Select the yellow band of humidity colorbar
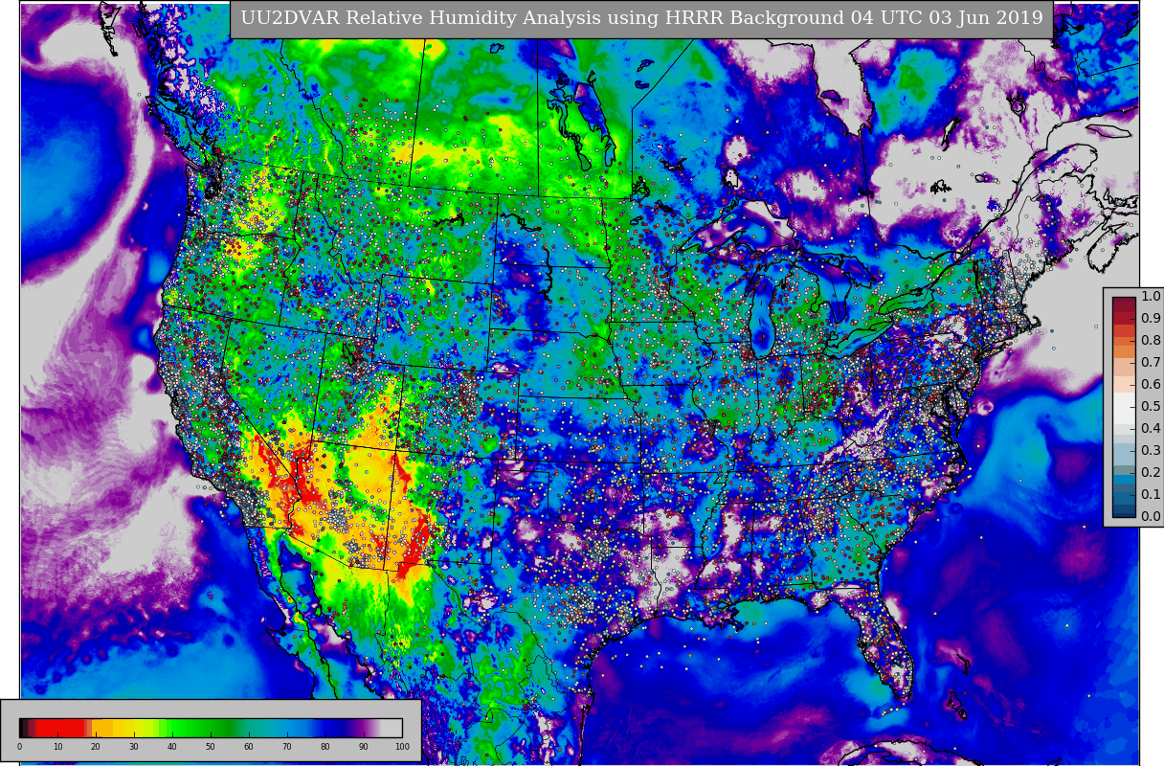The image size is (1164, 766). 132,728
